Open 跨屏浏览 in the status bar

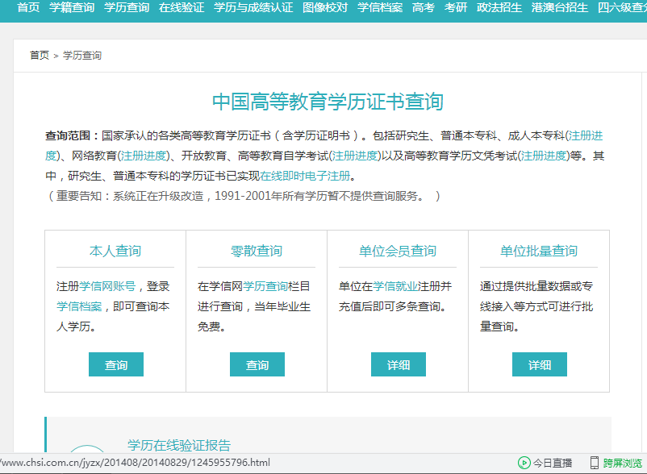click(623, 463)
